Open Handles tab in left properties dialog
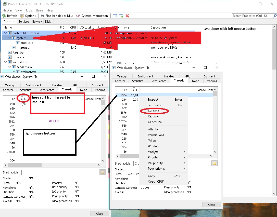Image resolution: width=277 pixels, height=217 pixels. click(x=57, y=85)
